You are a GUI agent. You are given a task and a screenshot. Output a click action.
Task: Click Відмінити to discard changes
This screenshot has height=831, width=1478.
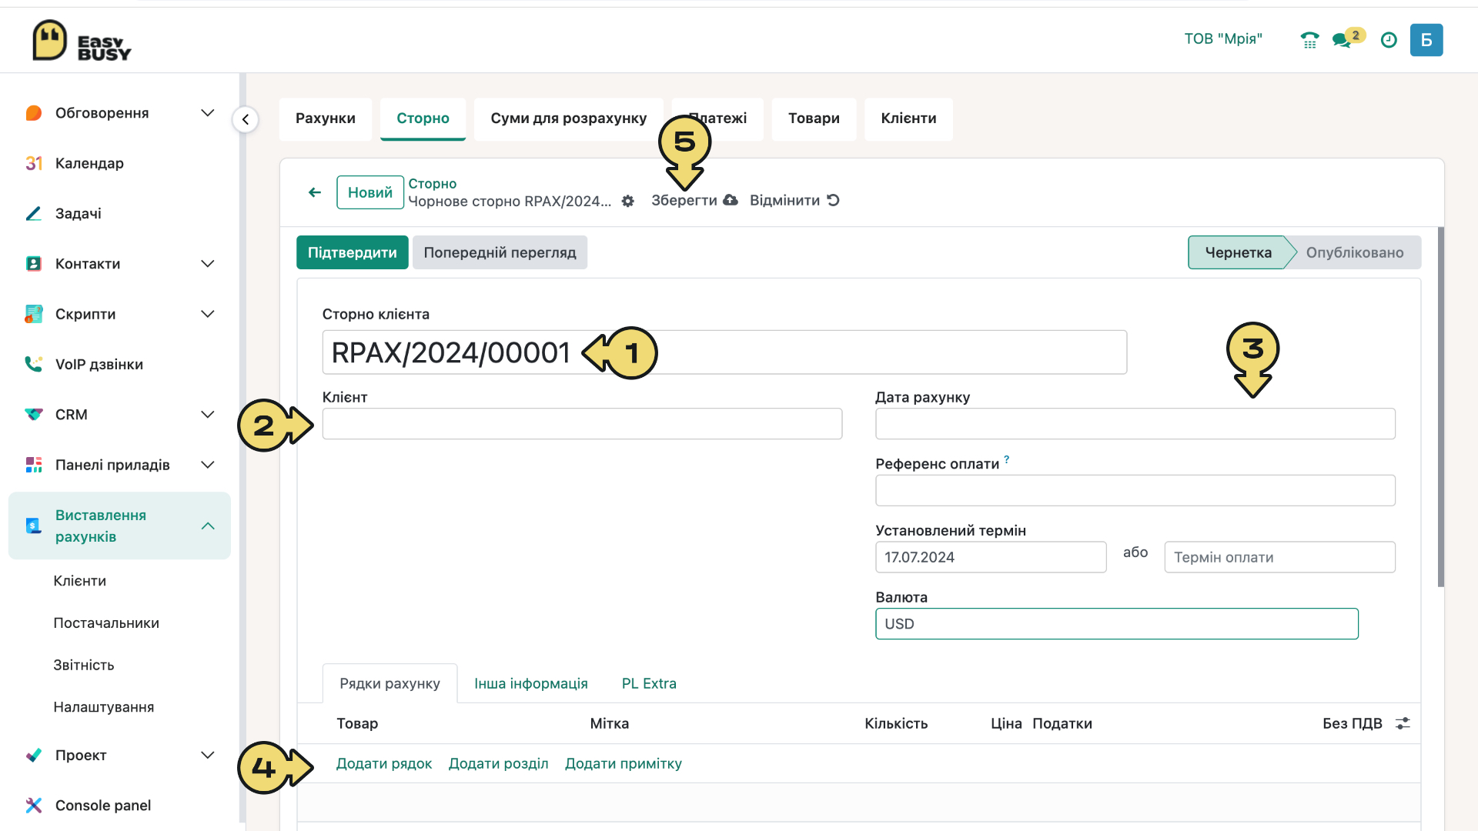coord(794,200)
